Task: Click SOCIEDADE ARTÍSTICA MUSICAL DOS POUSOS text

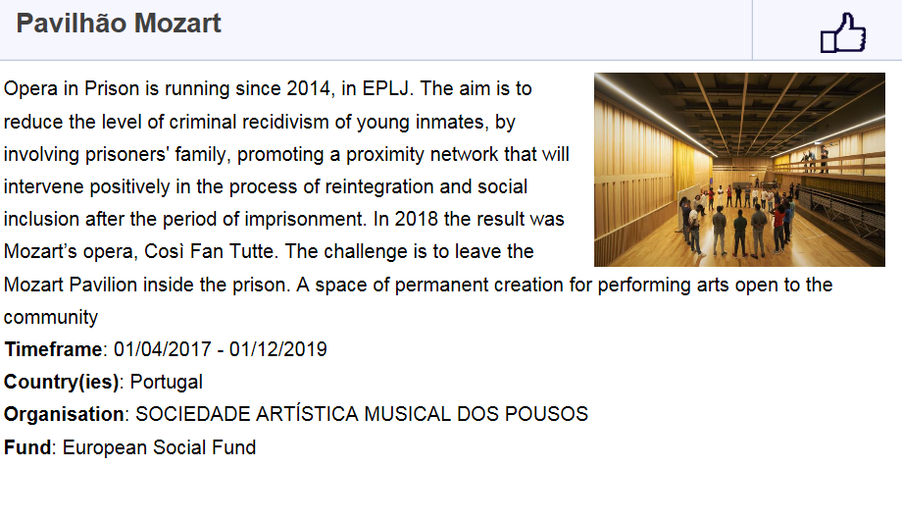Action: [362, 414]
